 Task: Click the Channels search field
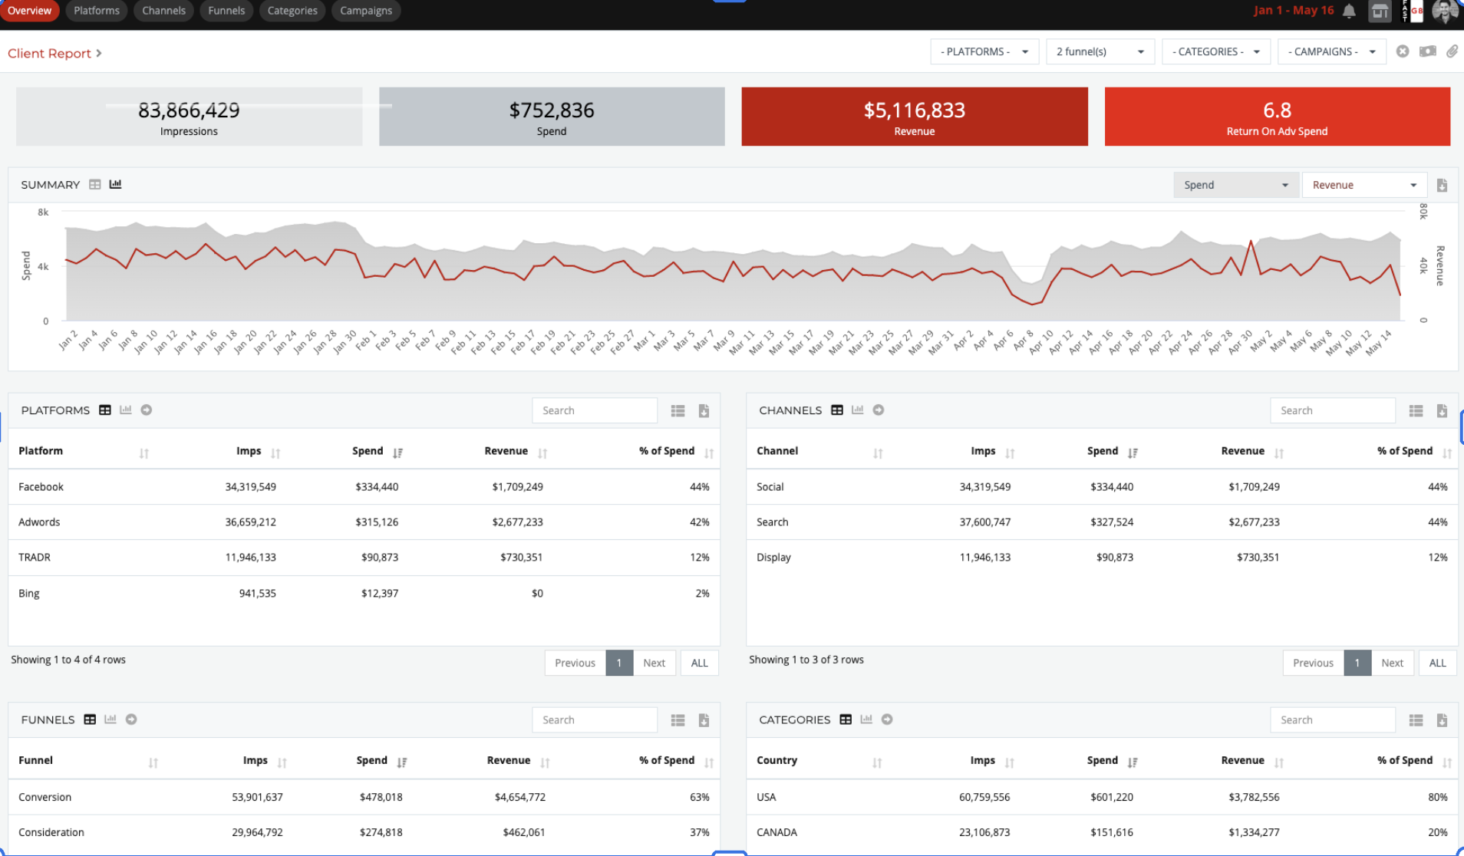pos(1333,410)
